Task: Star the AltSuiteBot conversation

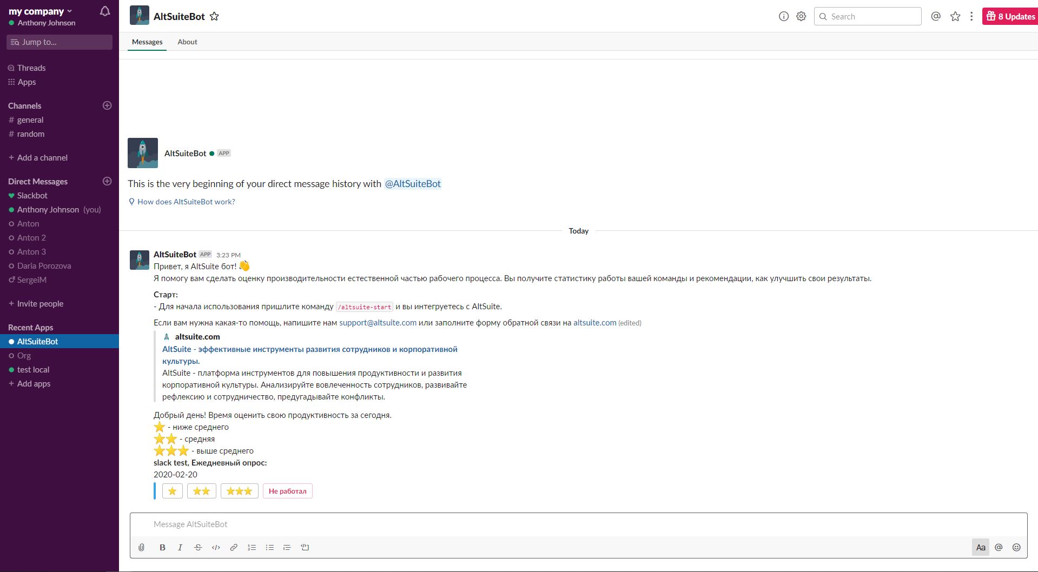Action: [214, 16]
